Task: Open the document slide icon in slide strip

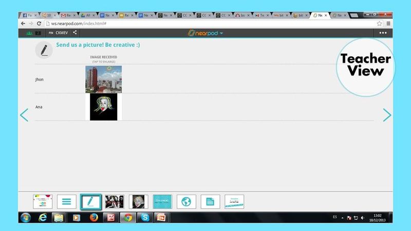Action: pyautogui.click(x=210, y=201)
